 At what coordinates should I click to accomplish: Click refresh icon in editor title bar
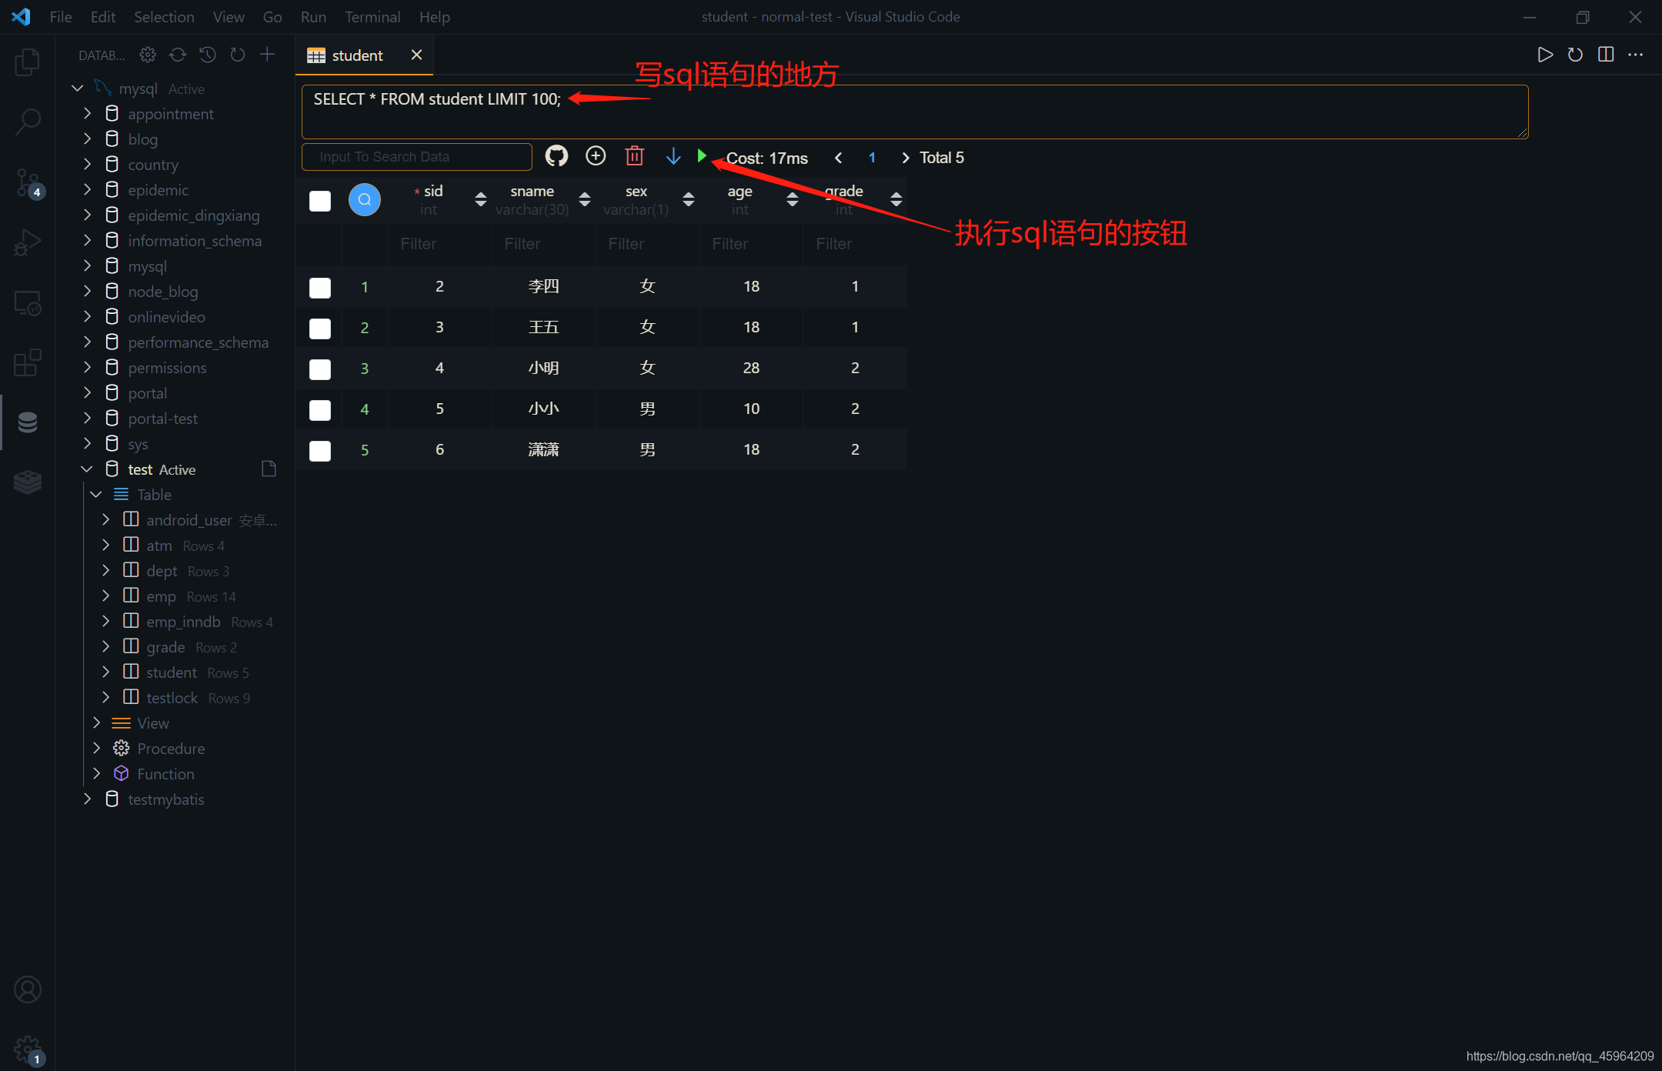pos(1575,55)
